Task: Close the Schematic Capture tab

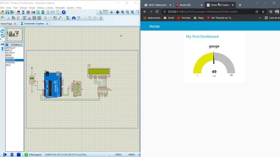Action: point(47,24)
